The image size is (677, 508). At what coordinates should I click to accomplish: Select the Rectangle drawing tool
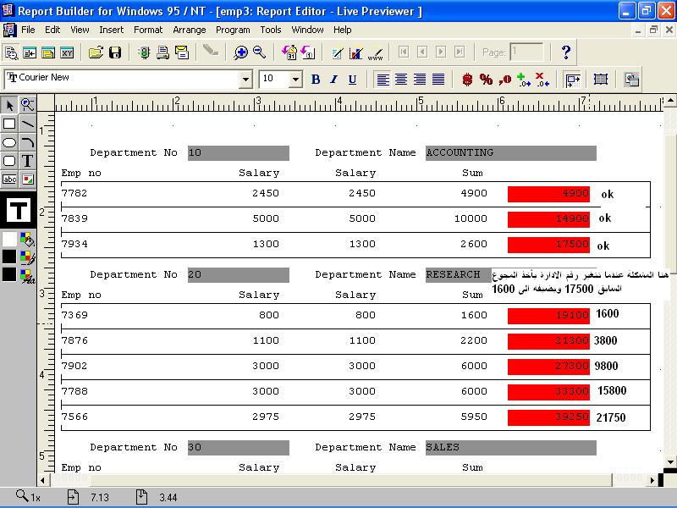(9, 124)
